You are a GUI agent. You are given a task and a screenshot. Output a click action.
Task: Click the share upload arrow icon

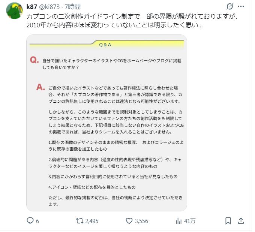pos(242,221)
